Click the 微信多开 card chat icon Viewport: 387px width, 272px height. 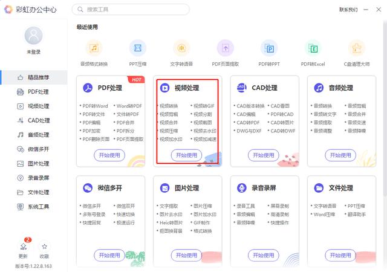(x=88, y=188)
